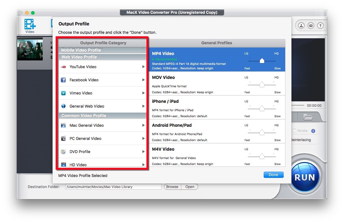The width and height of the screenshot is (344, 223).
Task: Click the Vimeo Video icon
Action: (x=63, y=93)
